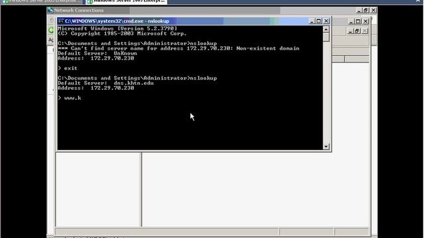This screenshot has width=424, height=238.
Task: Switch to the first Windows Server 2003 tab
Action: click(x=41, y=1)
